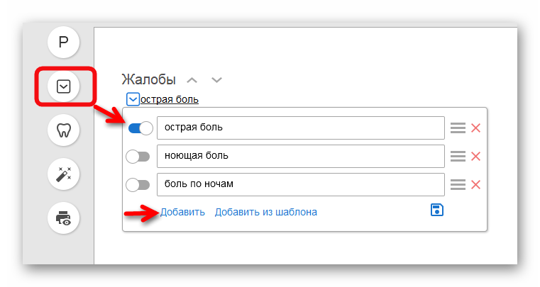Click the drag handle of "боль по ночам" row
This screenshot has height=287, width=540.
coord(458,185)
